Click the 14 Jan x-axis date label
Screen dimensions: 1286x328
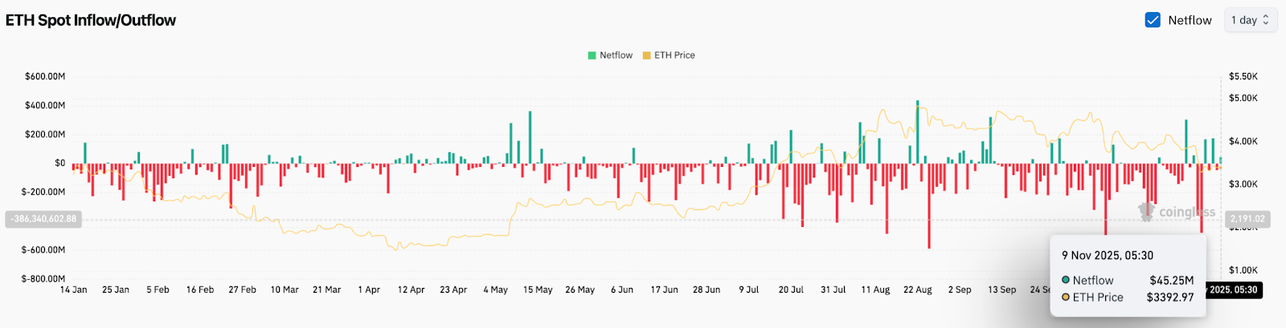73,290
